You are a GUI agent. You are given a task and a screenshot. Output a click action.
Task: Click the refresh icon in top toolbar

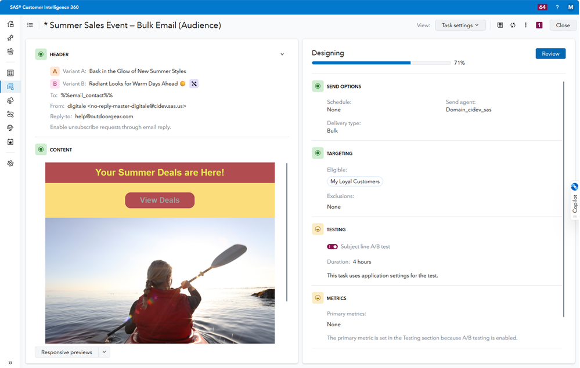click(x=513, y=25)
